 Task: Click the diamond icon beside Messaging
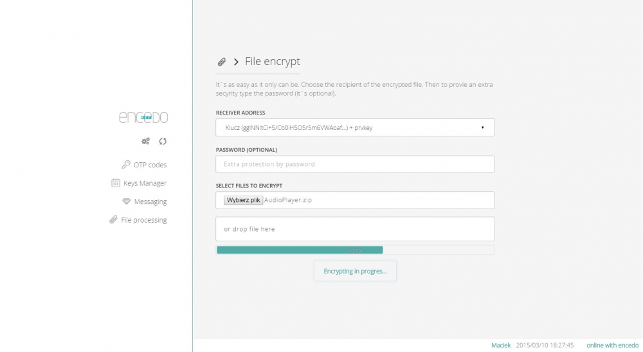pyautogui.click(x=126, y=201)
